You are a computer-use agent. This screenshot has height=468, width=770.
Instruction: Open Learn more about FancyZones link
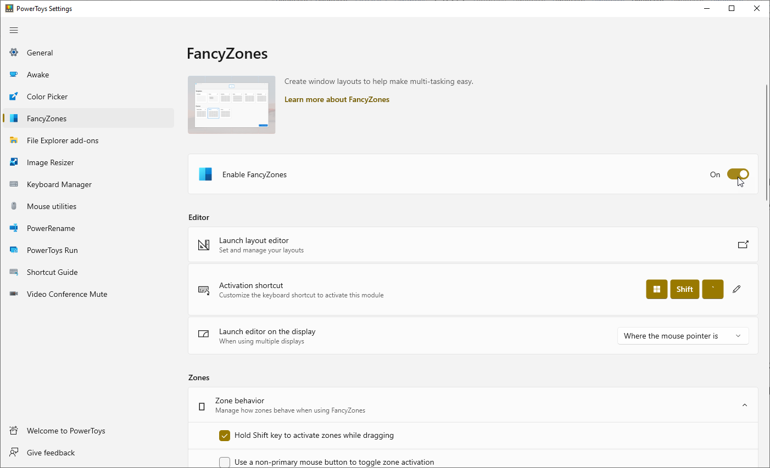tap(337, 99)
